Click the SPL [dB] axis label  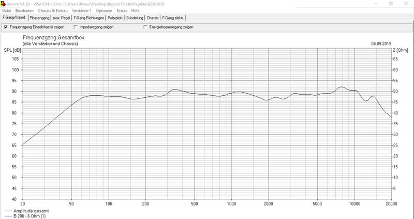click(12, 50)
